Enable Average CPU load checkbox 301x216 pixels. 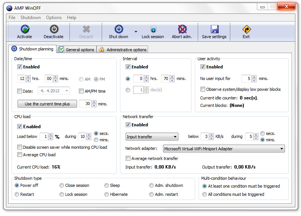(19, 155)
